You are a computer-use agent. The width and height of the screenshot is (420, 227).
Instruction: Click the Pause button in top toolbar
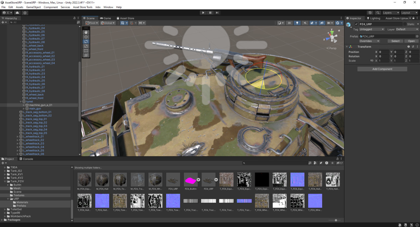[210, 13]
